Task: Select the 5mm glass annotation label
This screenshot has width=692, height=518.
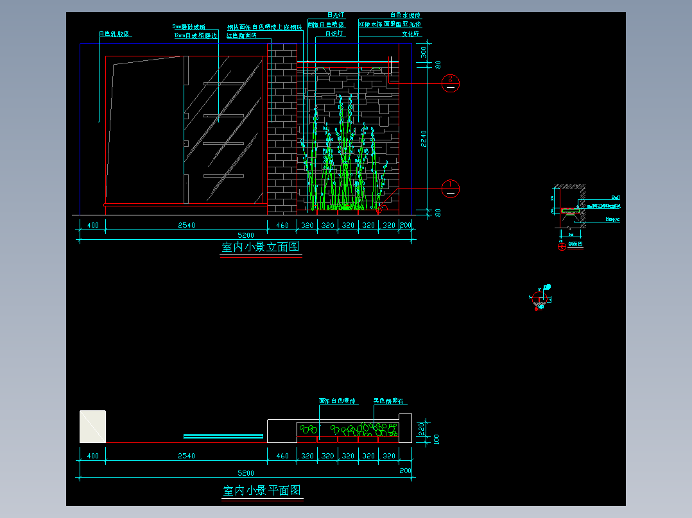Action: click(189, 27)
